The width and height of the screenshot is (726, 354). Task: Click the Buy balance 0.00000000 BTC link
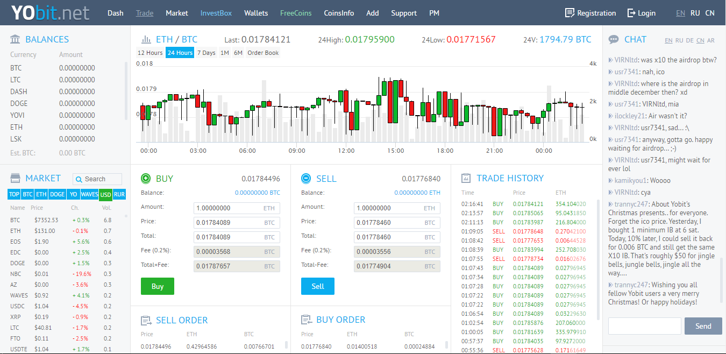pyautogui.click(x=258, y=193)
